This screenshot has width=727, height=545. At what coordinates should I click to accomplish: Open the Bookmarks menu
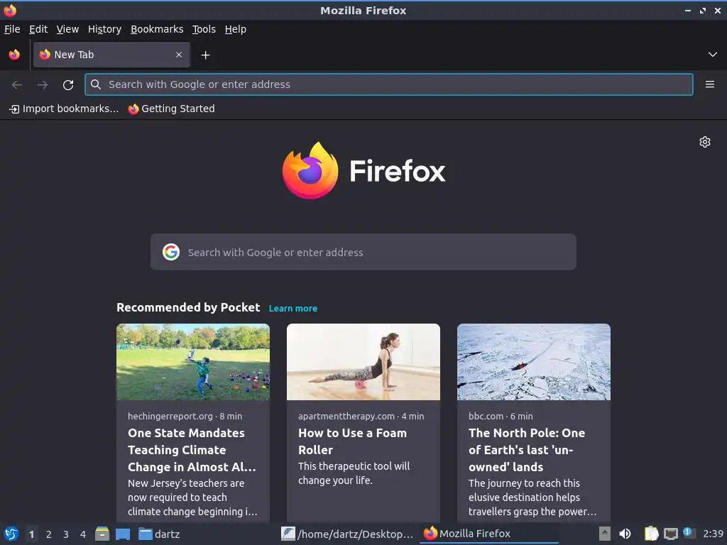(157, 29)
